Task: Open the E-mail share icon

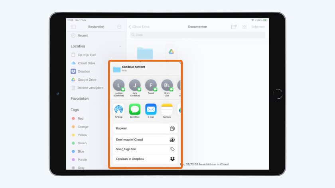Action: pyautogui.click(x=151, y=109)
